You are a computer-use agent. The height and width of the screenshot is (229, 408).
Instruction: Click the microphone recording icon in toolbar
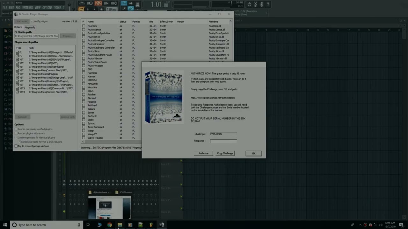click(x=262, y=4)
